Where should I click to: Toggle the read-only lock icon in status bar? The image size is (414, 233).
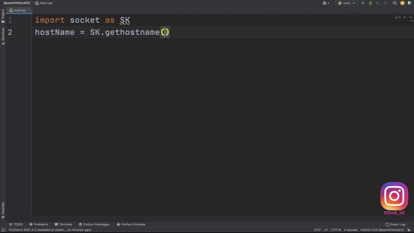click(x=409, y=230)
